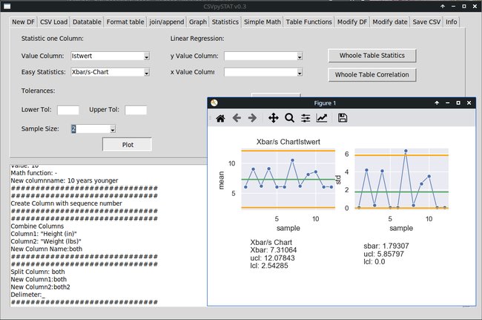Open Configure subplots sliders icon
The width and height of the screenshot is (482, 320).
click(x=306, y=118)
